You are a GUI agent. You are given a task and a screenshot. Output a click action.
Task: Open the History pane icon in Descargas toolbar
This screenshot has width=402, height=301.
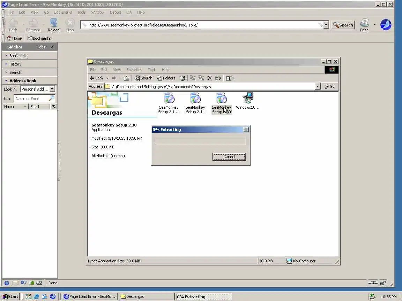click(x=183, y=78)
